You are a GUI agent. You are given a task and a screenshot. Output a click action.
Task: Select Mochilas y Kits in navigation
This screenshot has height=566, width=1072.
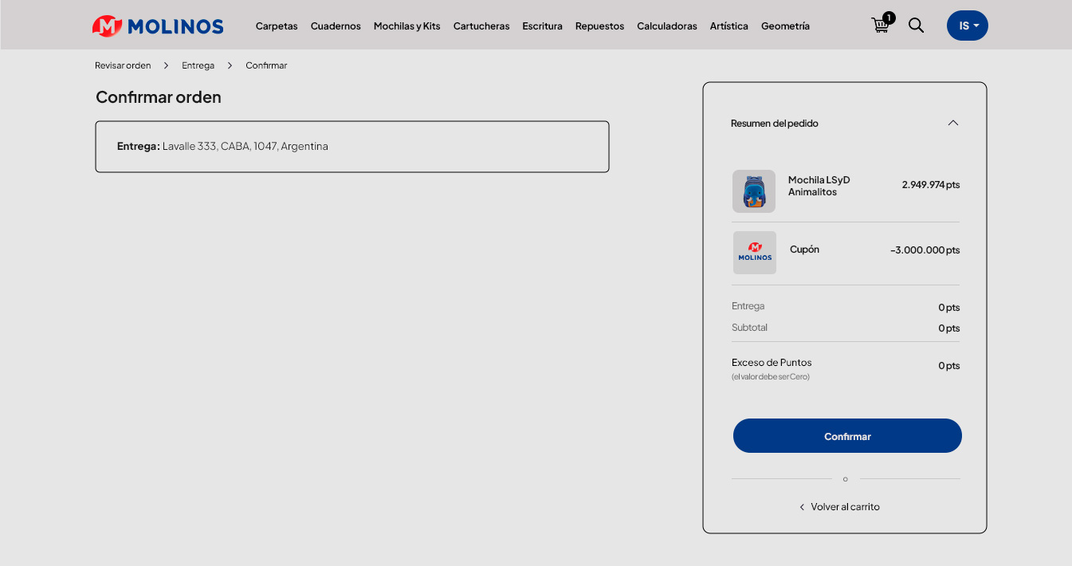pyautogui.click(x=406, y=26)
